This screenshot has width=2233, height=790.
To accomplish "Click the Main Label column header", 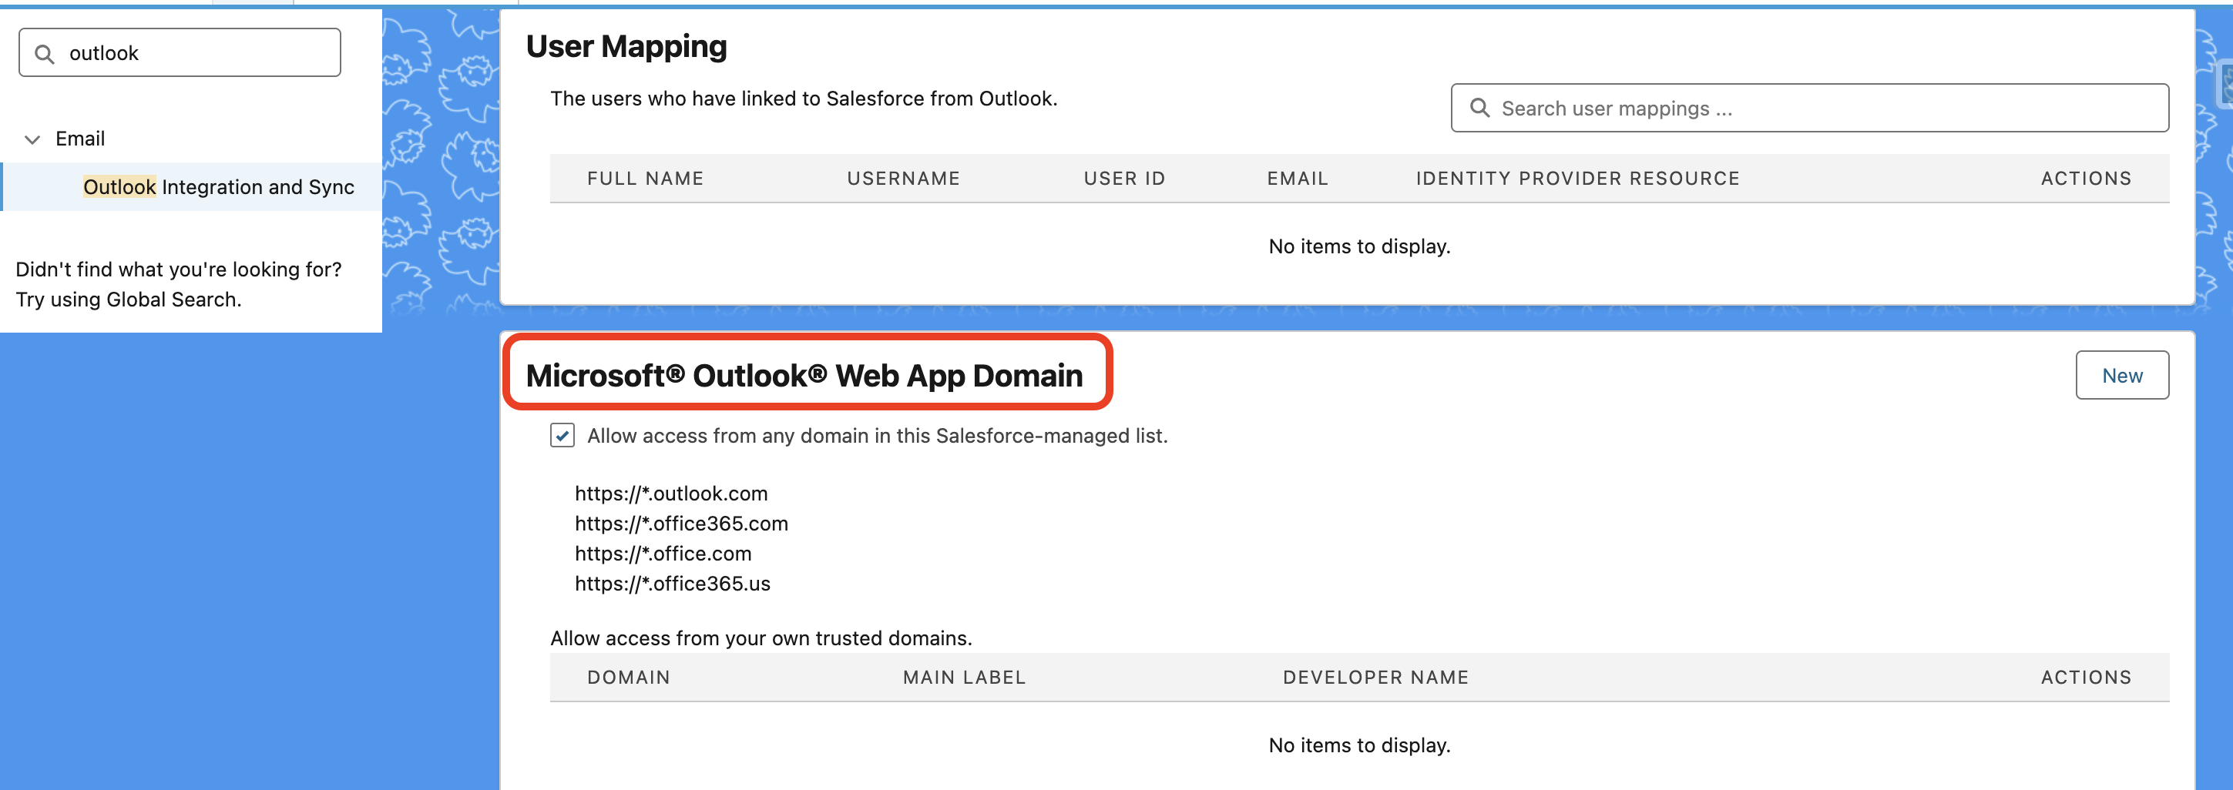I will (x=964, y=678).
